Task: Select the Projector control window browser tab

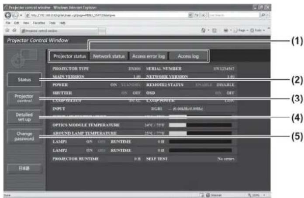Action: pyautogui.click(x=59, y=31)
